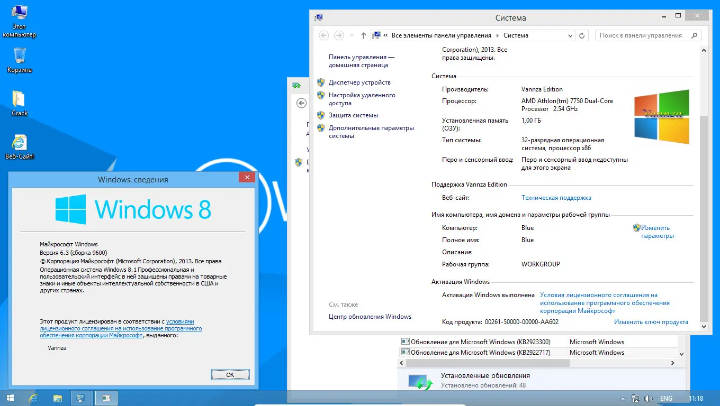This screenshot has height=406, width=720.
Task: Click horizontal scrollbar thumb in updates list
Action: 488,363
